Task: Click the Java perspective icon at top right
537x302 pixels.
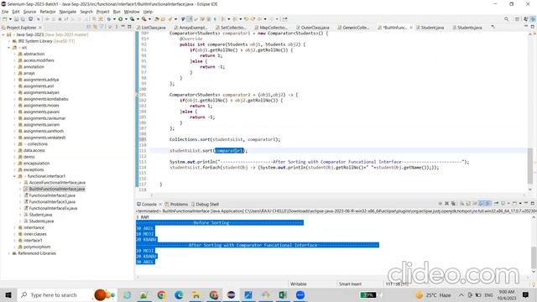Action: [533, 19]
